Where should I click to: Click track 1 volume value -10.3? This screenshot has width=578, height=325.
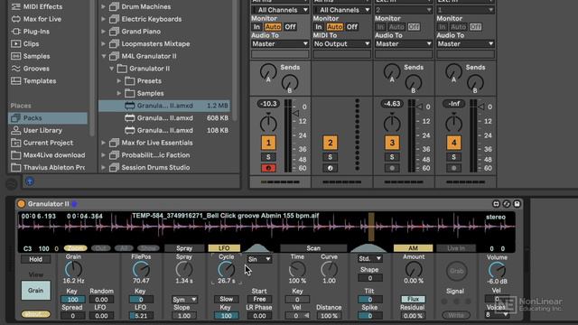point(268,104)
